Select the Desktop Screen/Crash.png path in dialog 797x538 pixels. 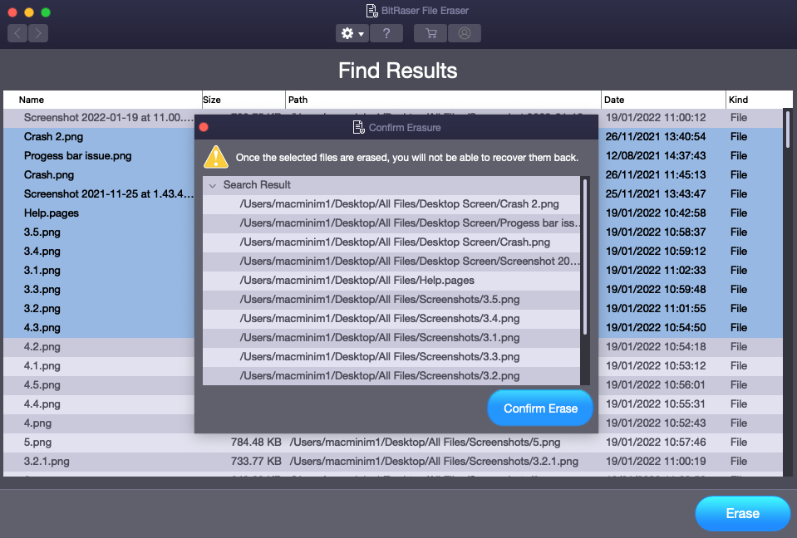click(391, 242)
